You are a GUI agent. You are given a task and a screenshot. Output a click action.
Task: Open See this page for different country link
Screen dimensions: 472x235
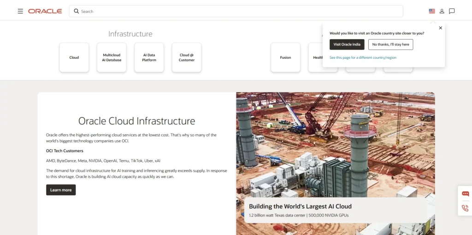click(363, 57)
